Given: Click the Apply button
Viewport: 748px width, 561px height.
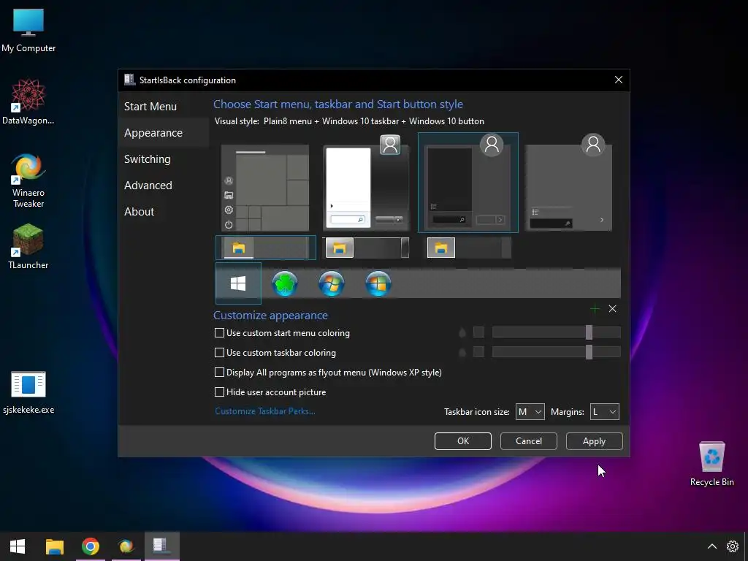Looking at the screenshot, I should [594, 441].
